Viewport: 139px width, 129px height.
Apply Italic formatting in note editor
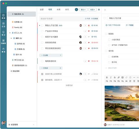point(111,77)
